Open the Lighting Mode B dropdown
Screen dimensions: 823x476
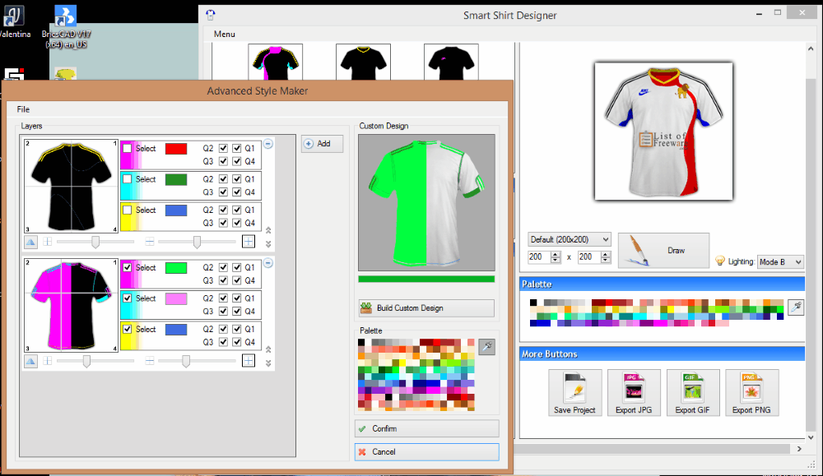[x=780, y=261]
